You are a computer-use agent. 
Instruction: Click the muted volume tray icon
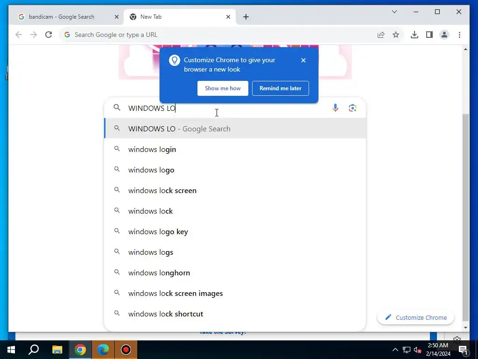418,350
